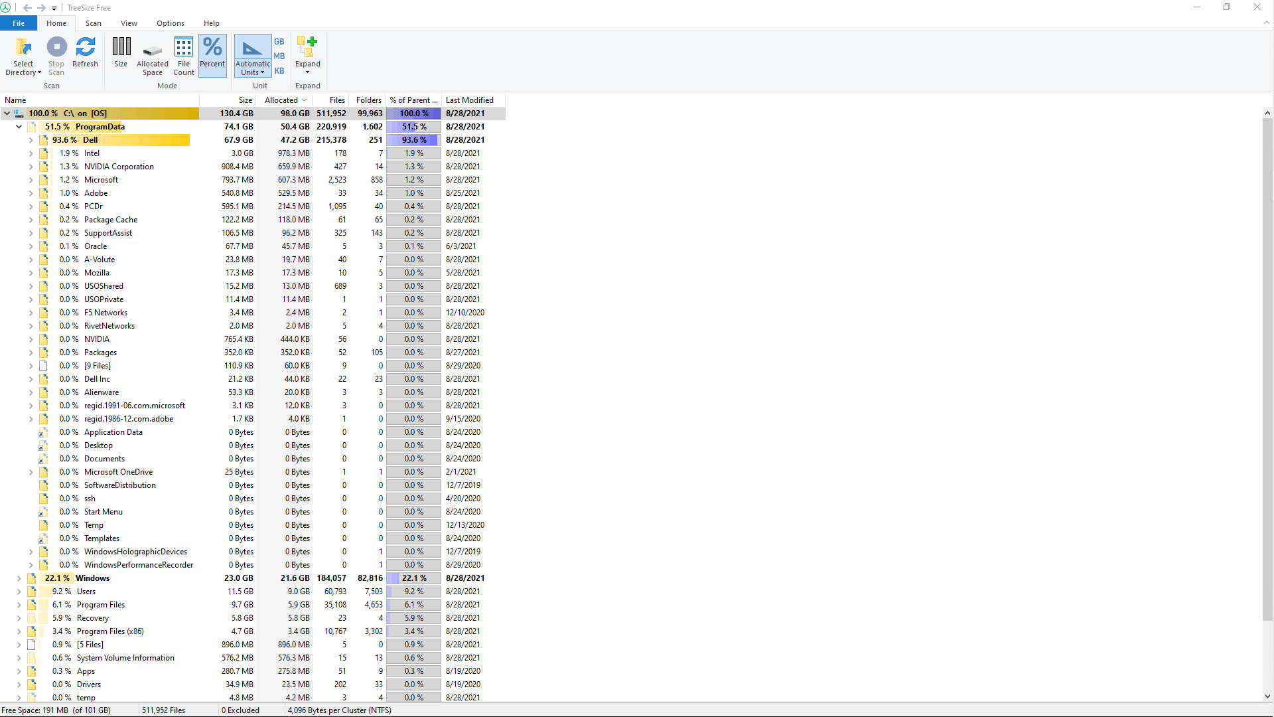Sort by the Size column header
The height and width of the screenshot is (717, 1274).
coord(228,100)
